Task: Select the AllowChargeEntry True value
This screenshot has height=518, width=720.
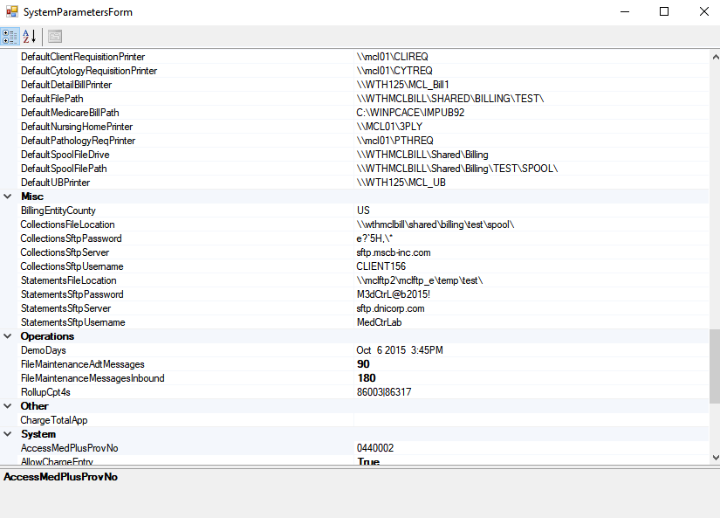Action: [367, 461]
